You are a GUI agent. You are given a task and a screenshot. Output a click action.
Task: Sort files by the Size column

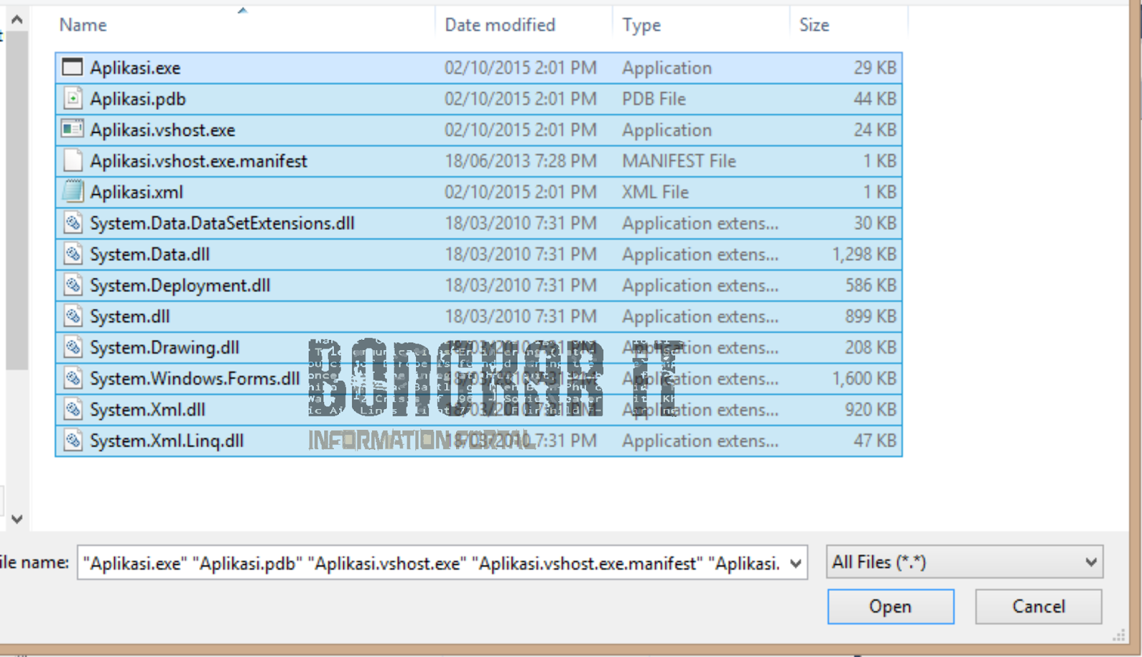coord(814,24)
